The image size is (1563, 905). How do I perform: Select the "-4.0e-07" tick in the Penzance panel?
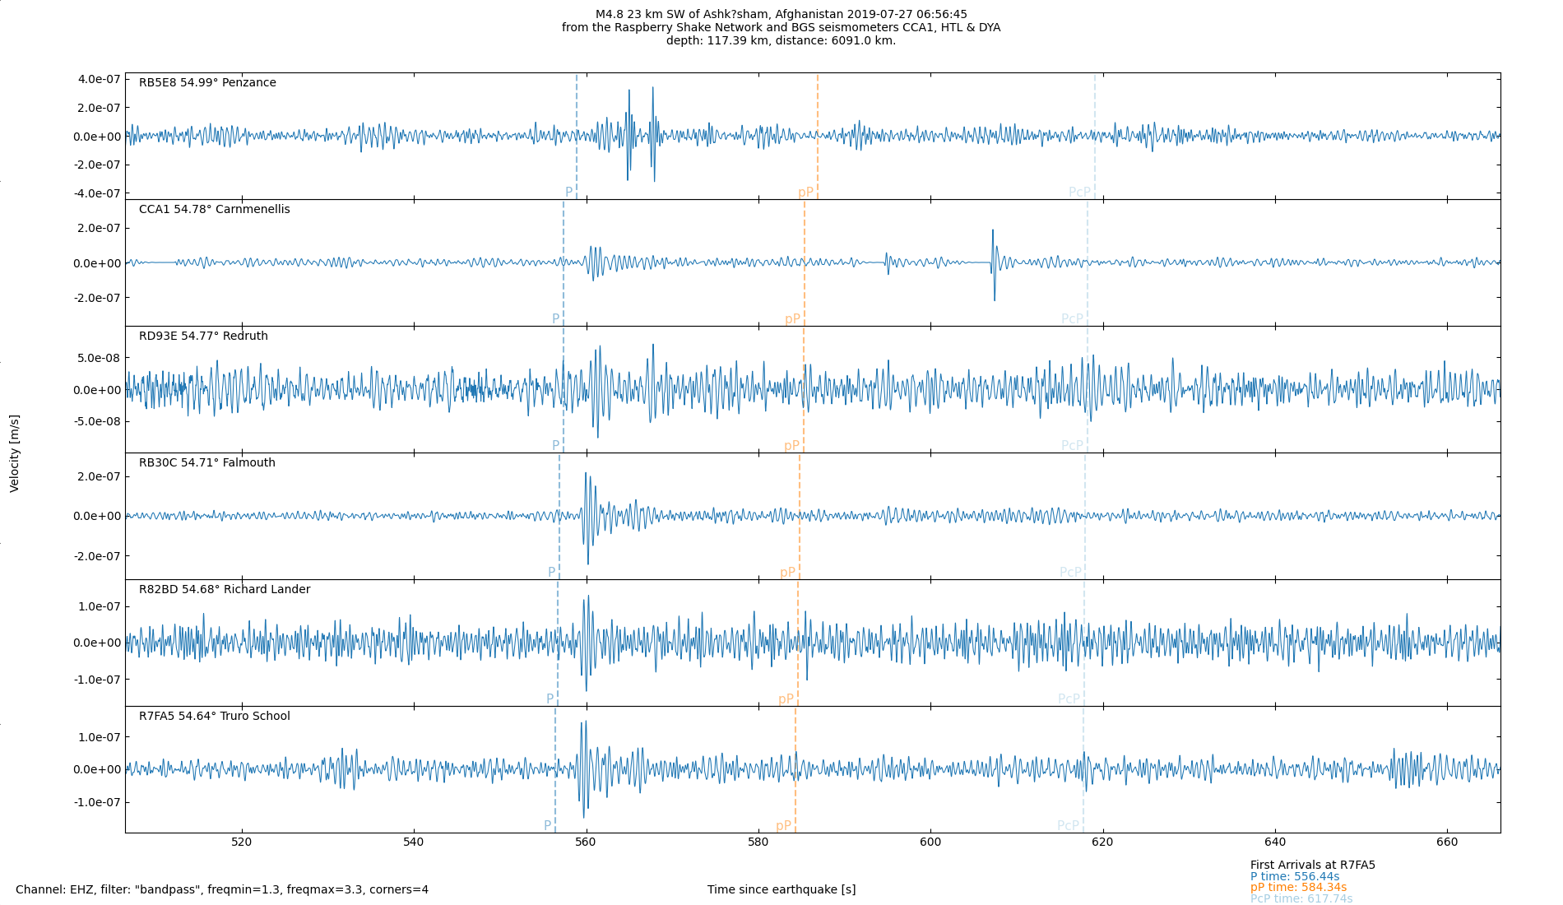tap(97, 193)
